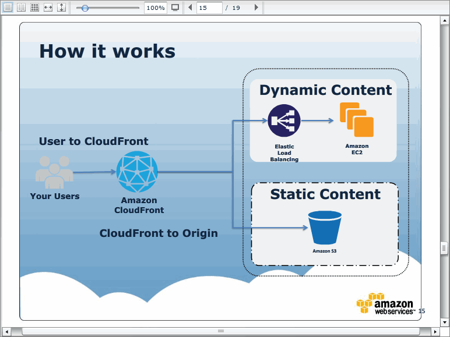The width and height of the screenshot is (450, 337).
Task: Click the "Amazon CloudFront" caption
Action: click(x=139, y=205)
